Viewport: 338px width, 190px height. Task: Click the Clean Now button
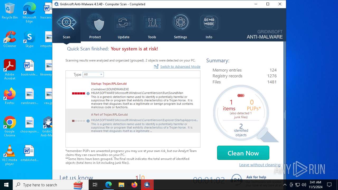tap(243, 153)
